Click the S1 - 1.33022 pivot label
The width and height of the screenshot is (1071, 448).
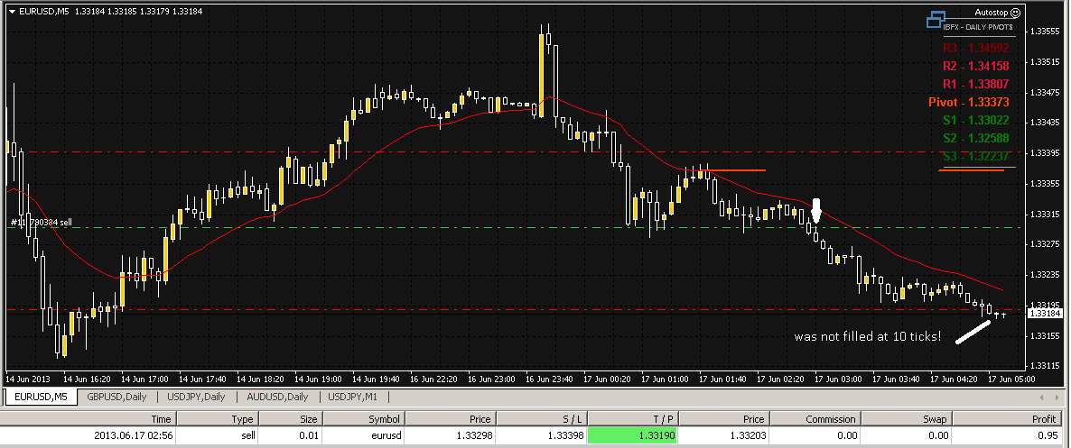coord(975,121)
